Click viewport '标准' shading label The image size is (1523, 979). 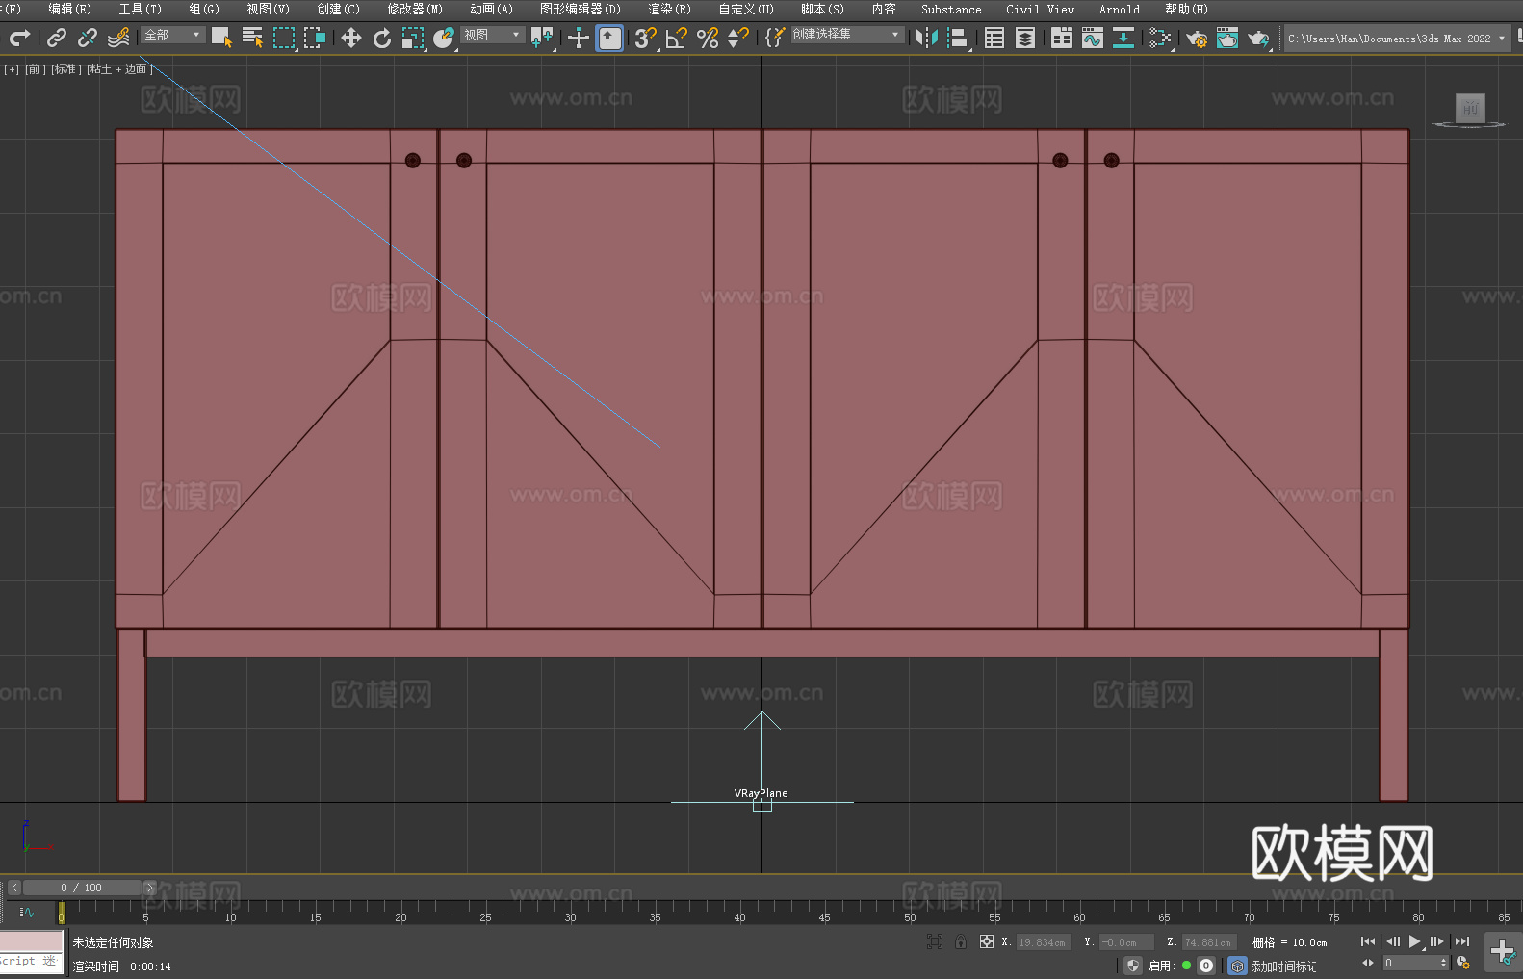(65, 69)
